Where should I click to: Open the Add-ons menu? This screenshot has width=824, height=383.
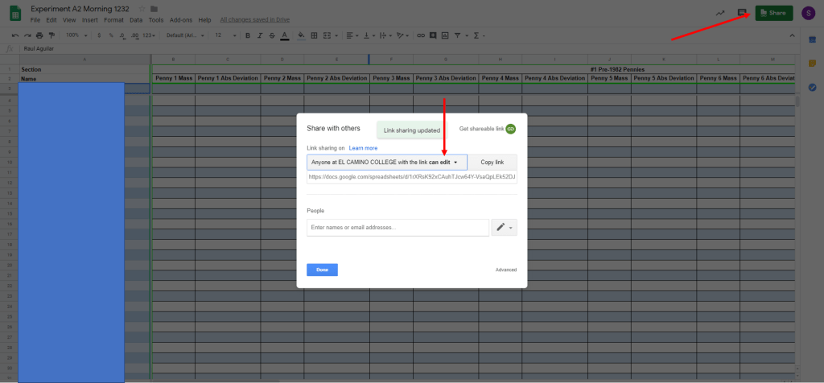pyautogui.click(x=180, y=19)
